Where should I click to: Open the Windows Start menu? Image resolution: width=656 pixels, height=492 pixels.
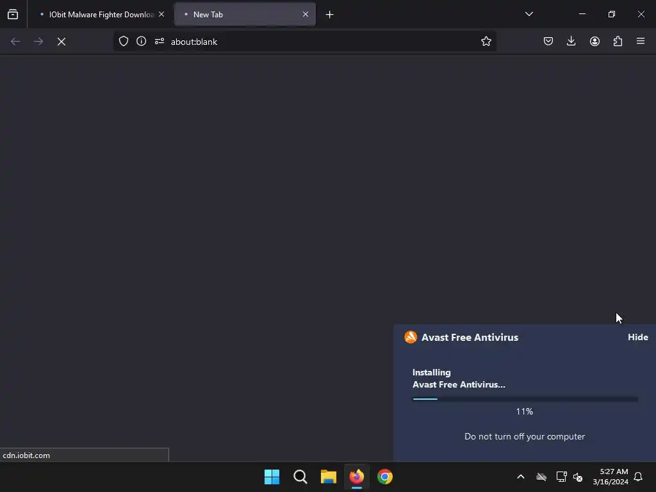click(x=272, y=477)
